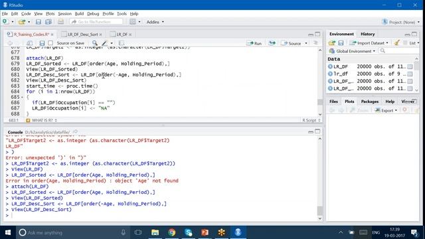Clear objects with the broom icon

[x=397, y=42]
